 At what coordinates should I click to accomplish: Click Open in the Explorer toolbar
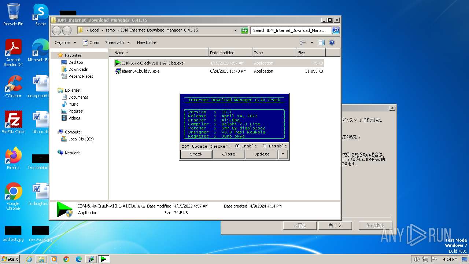tap(91, 43)
